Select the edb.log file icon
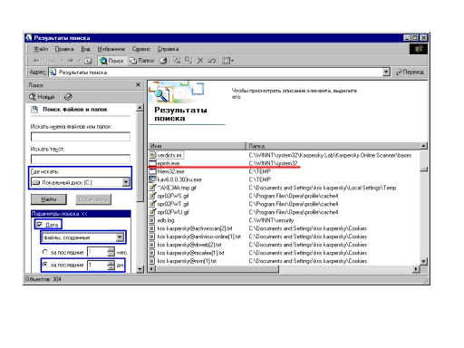Image resolution: width=464 pixels, height=348 pixels. point(152,220)
